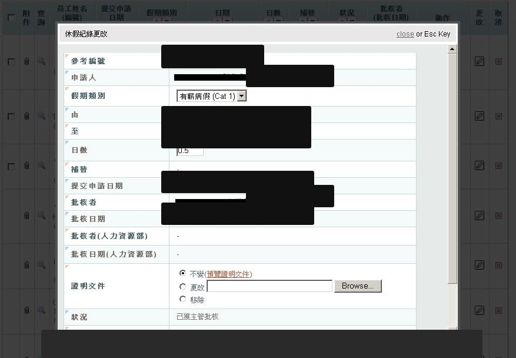Viewport: 516px width, 358px height.
Task: Click the 補替 field label in the dialog
Action: point(79,169)
